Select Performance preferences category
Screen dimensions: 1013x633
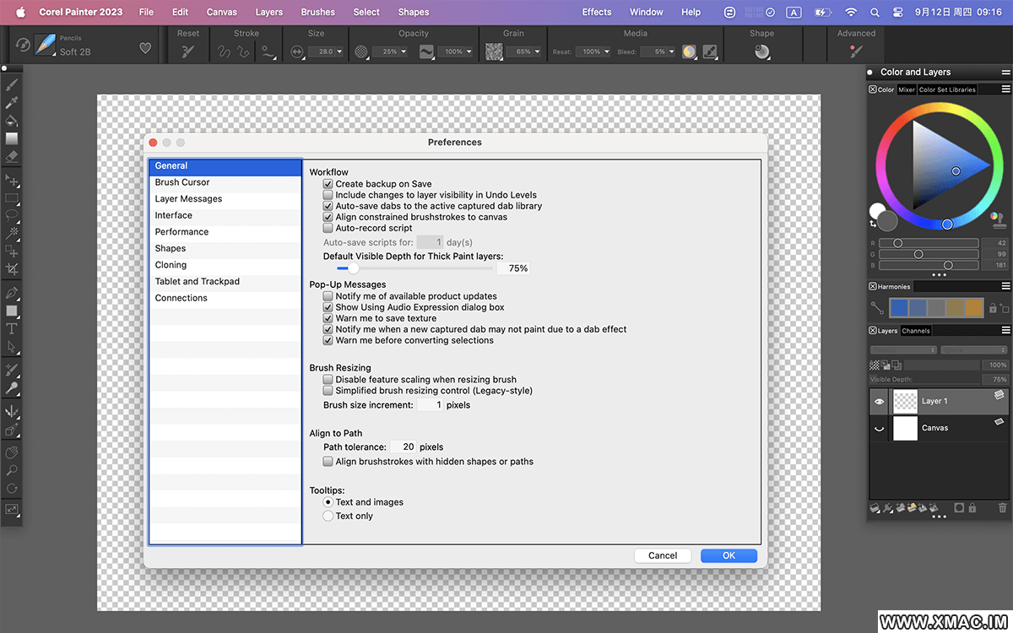click(225, 232)
